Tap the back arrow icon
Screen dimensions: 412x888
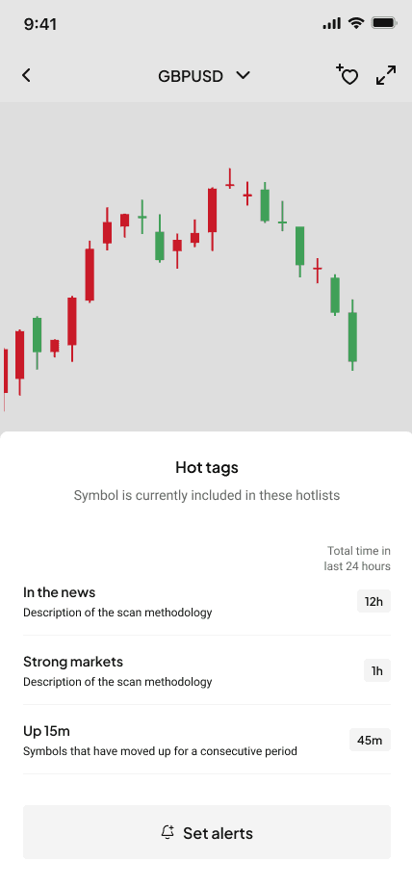[x=26, y=75]
